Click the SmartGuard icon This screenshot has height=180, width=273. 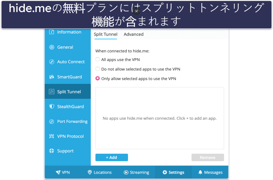coord(51,77)
